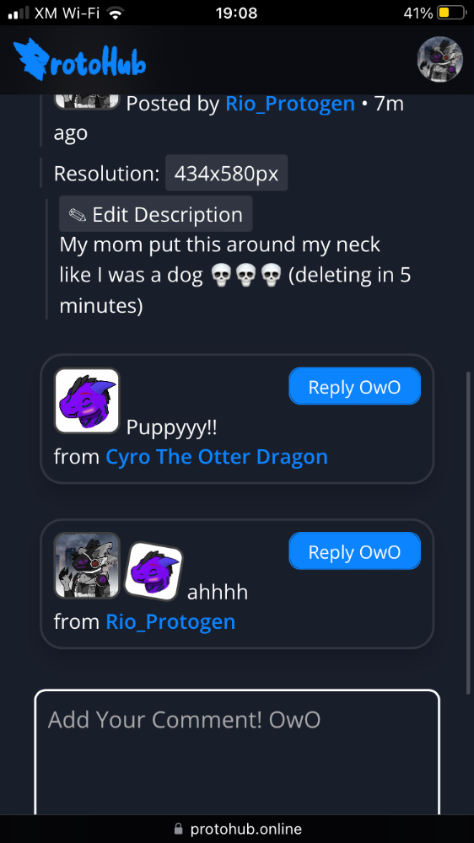The height and width of the screenshot is (843, 474).
Task: Tap the protohub.online address bar
Action: pyautogui.click(x=237, y=829)
